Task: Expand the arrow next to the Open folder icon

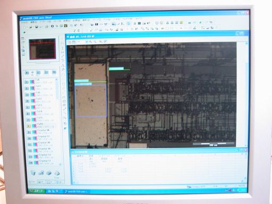Action: click(33, 27)
